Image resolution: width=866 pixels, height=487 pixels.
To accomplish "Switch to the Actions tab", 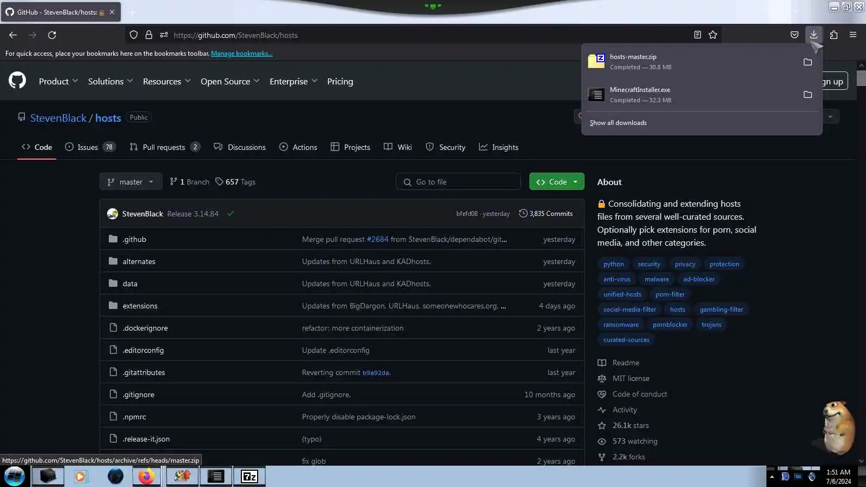I will [x=298, y=147].
